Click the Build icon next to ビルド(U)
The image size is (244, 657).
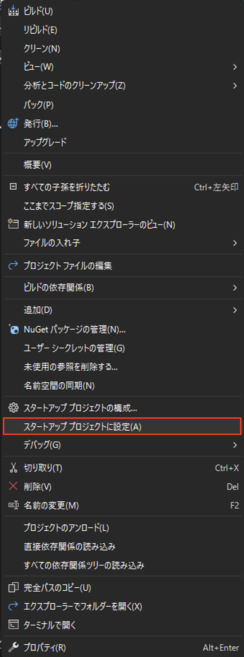click(x=13, y=11)
